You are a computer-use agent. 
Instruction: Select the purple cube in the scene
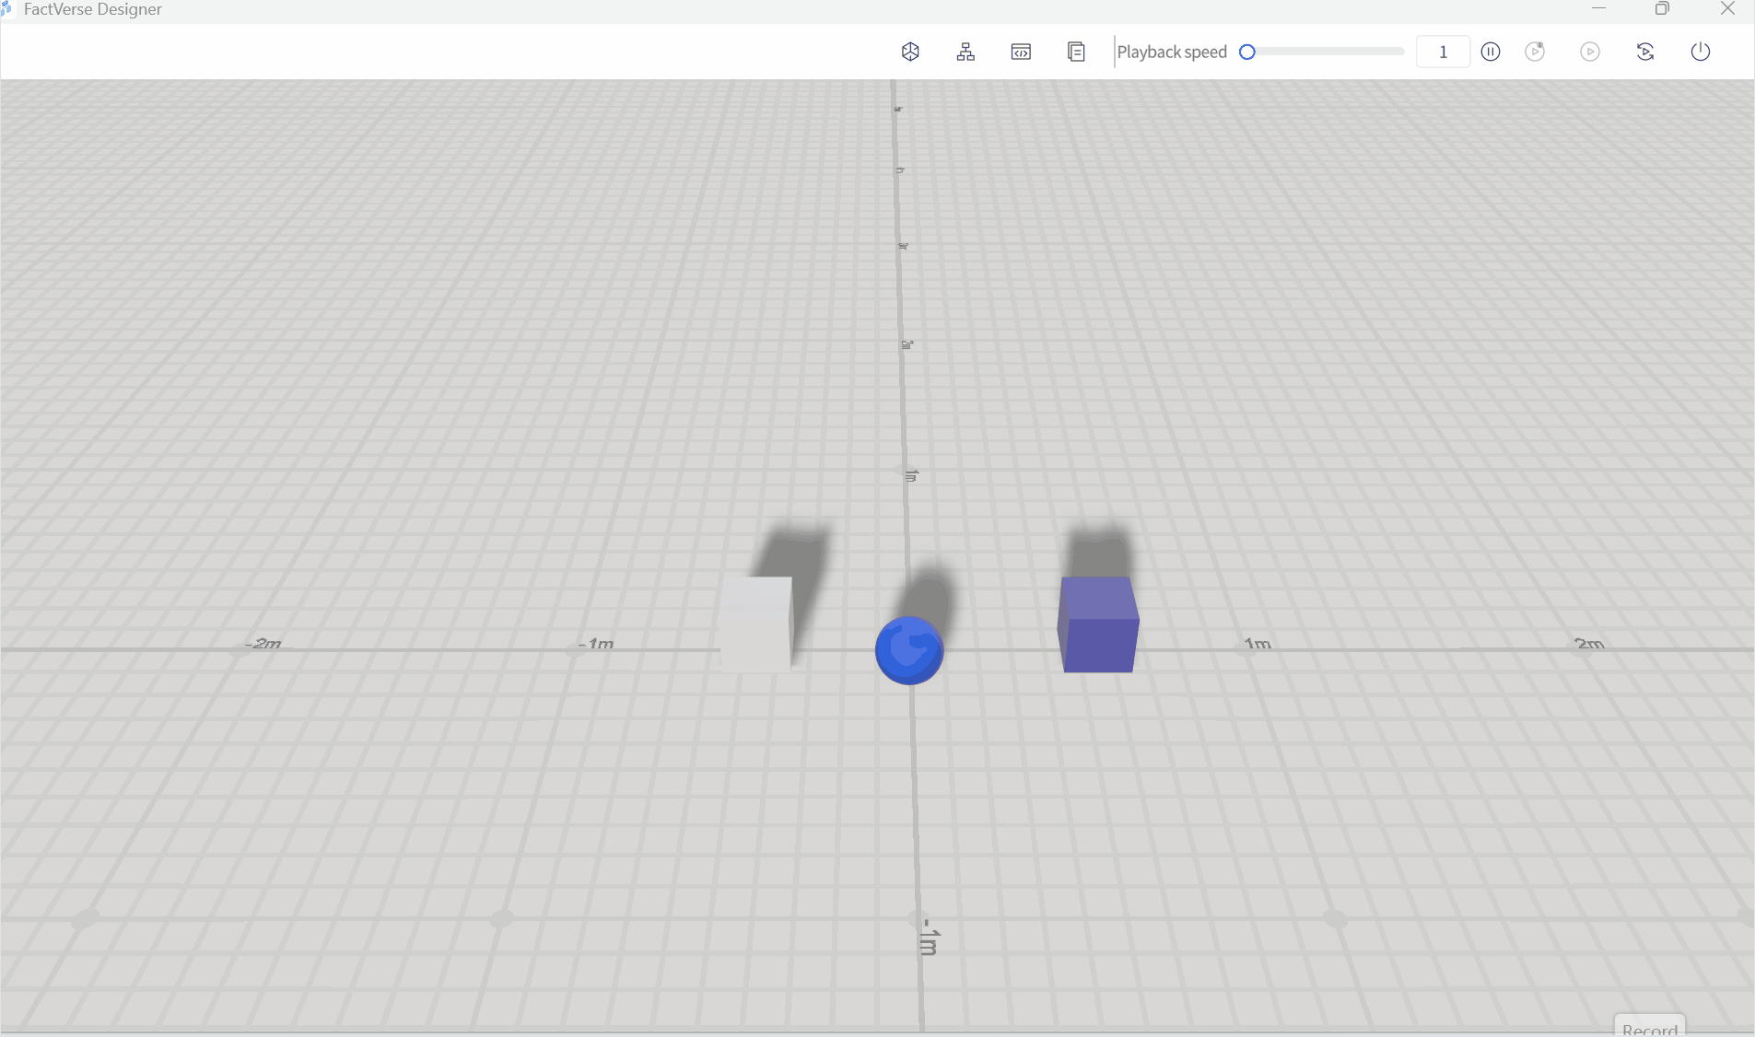[x=1098, y=626]
